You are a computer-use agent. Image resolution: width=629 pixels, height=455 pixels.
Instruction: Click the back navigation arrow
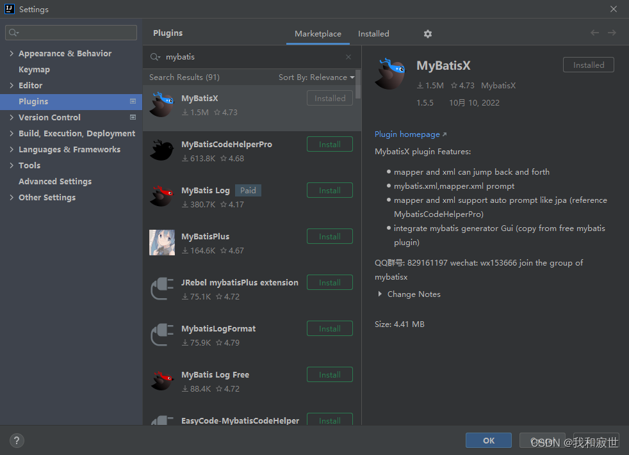(594, 33)
